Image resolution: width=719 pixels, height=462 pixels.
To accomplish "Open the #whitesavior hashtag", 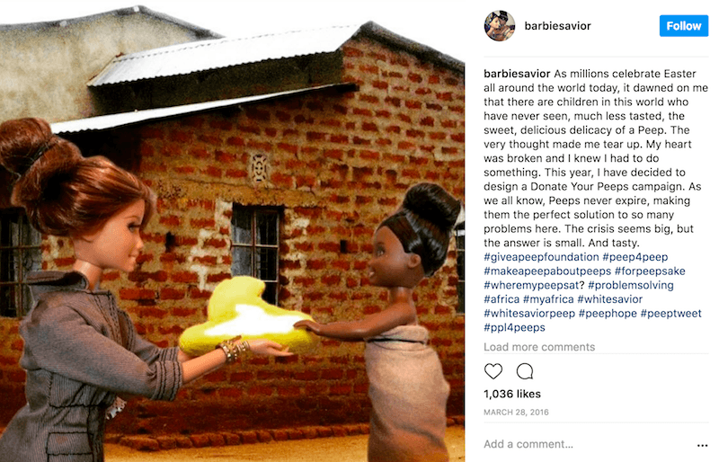I will pos(609,299).
